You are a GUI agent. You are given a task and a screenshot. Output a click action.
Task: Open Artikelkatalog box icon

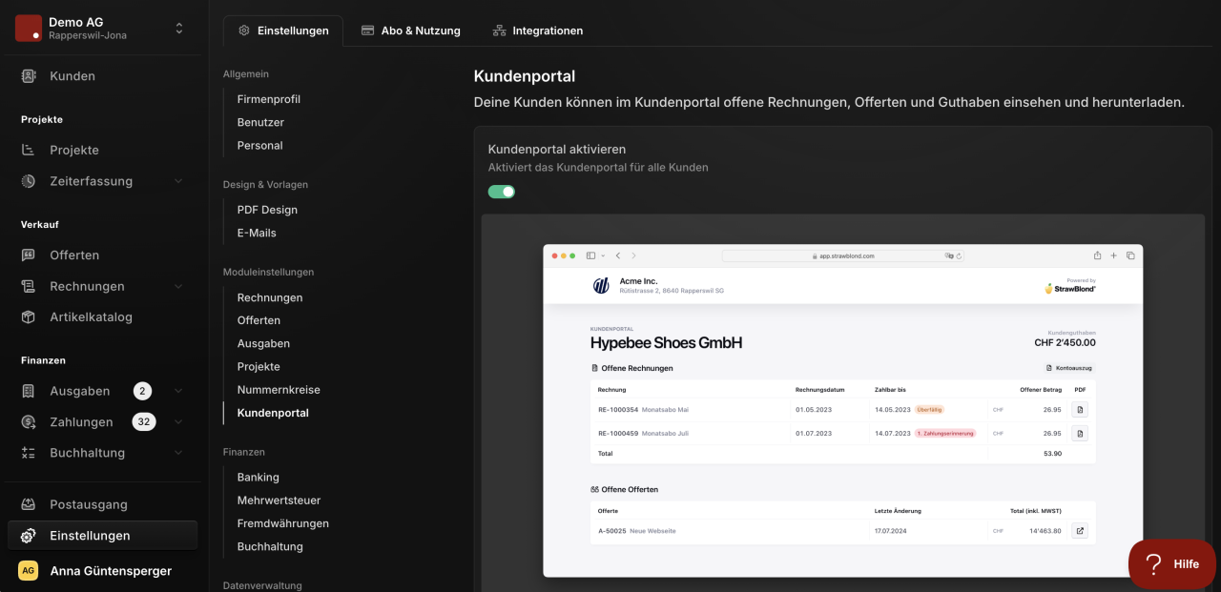(x=29, y=317)
